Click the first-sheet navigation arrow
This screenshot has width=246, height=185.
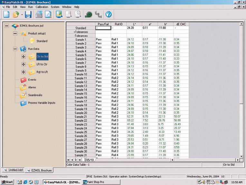click(x=68, y=160)
